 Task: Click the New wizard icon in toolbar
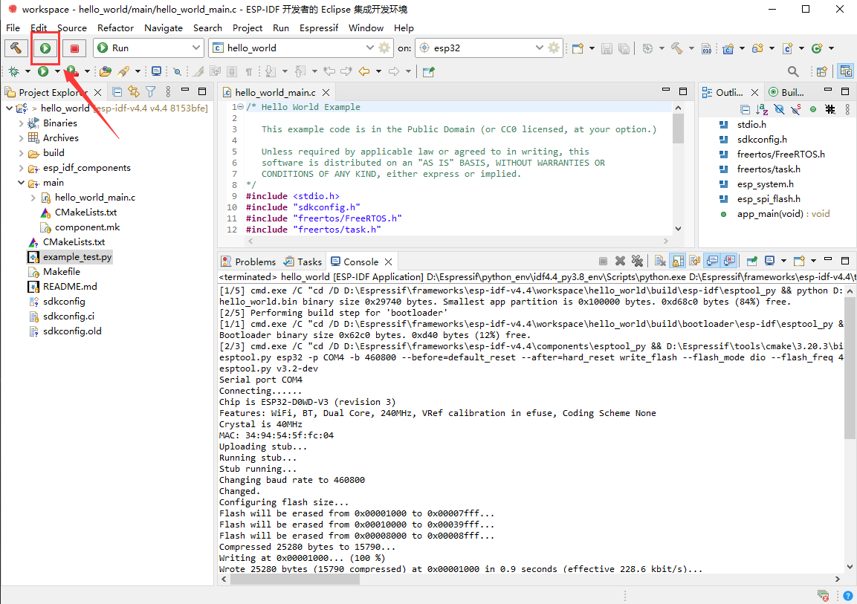coord(578,48)
